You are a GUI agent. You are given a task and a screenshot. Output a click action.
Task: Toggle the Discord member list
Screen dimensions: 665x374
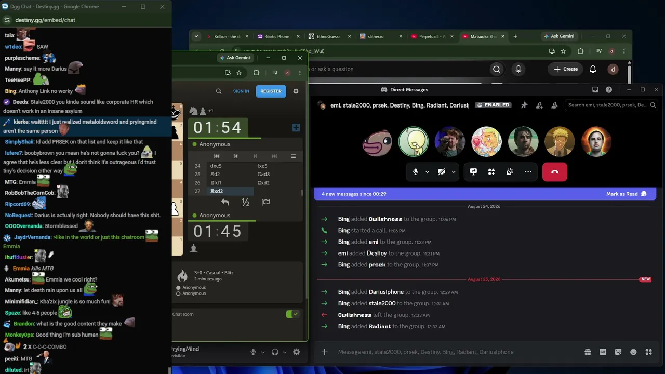click(x=554, y=105)
